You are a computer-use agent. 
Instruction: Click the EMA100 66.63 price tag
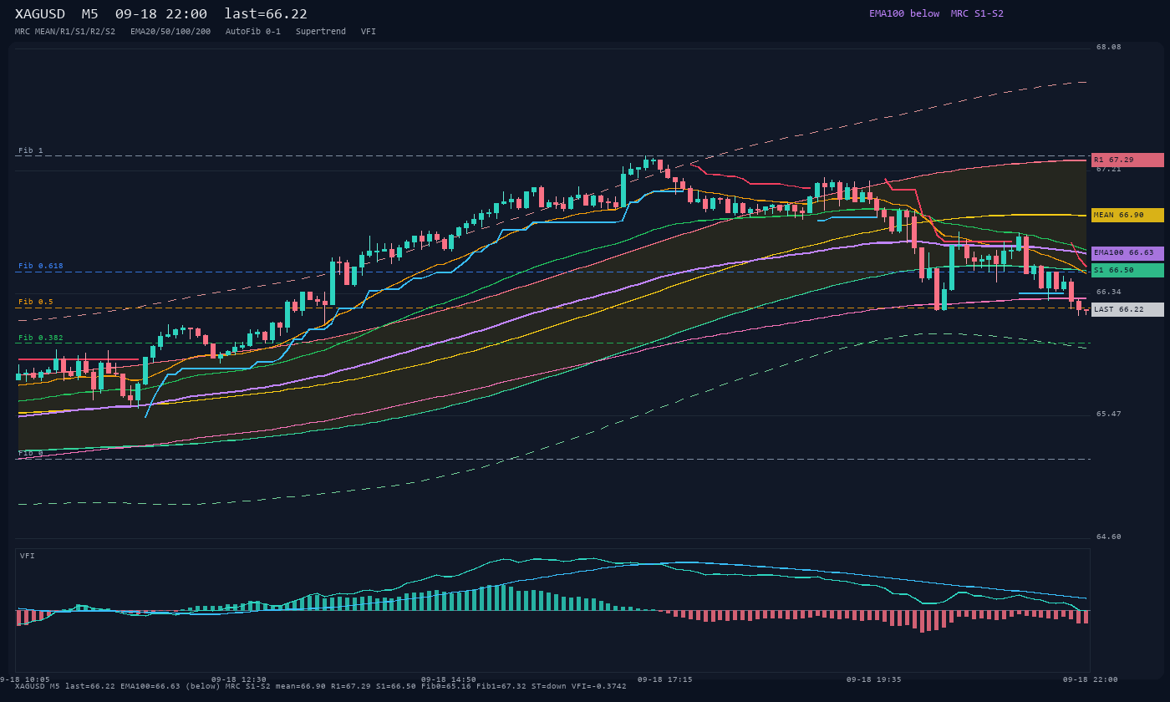coord(1127,252)
